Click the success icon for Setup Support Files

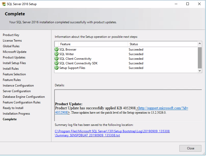(x=57, y=68)
